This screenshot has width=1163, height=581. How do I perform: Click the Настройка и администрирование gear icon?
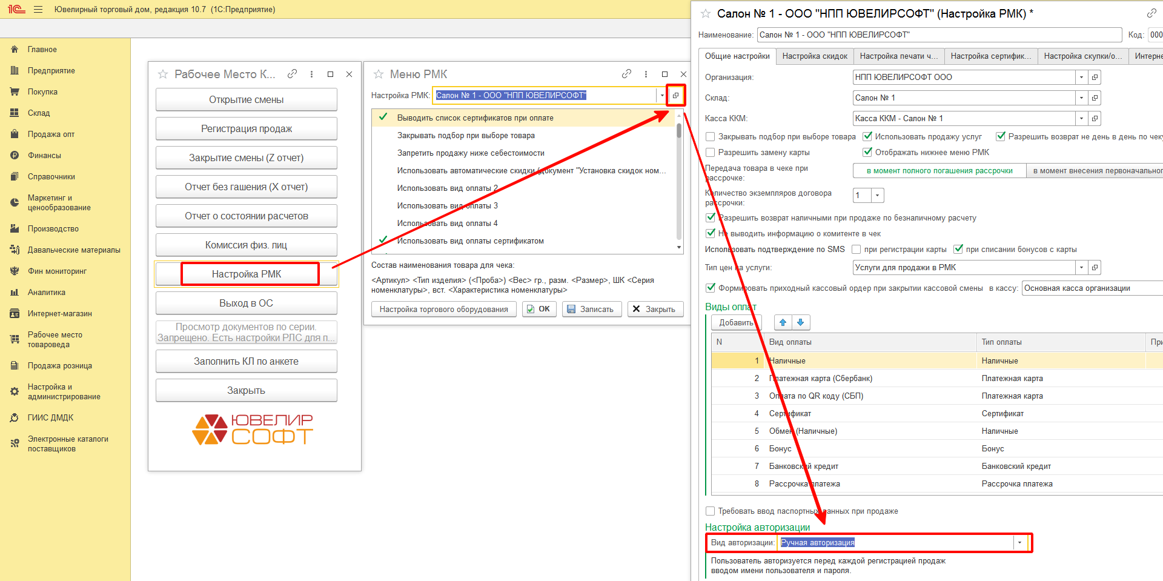point(15,392)
